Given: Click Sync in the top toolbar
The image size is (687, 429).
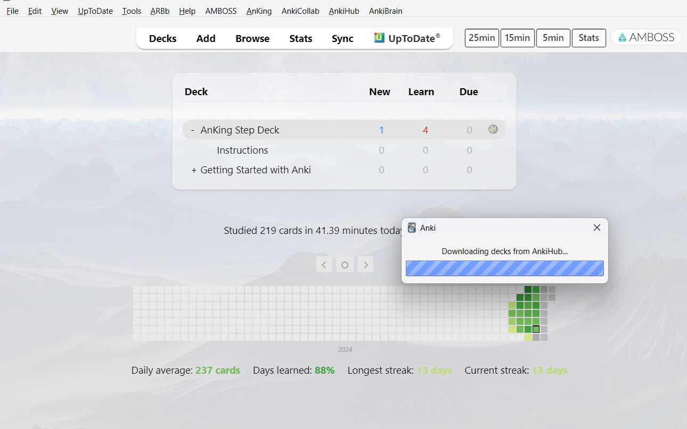Looking at the screenshot, I should coord(342,38).
